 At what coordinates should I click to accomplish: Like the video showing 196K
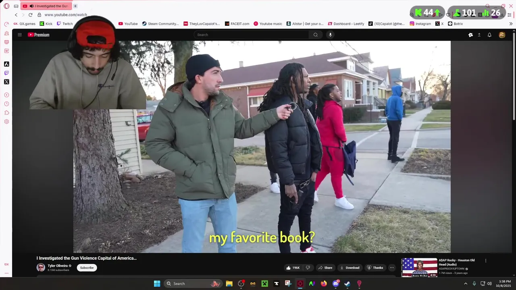coord(293,267)
